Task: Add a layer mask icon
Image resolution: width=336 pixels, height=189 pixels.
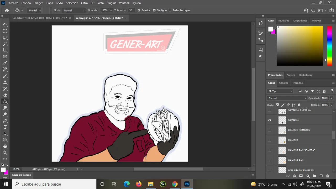Action: pos(301,176)
